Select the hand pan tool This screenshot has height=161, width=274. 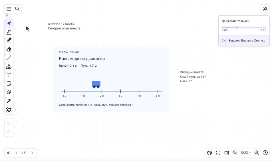(209, 153)
